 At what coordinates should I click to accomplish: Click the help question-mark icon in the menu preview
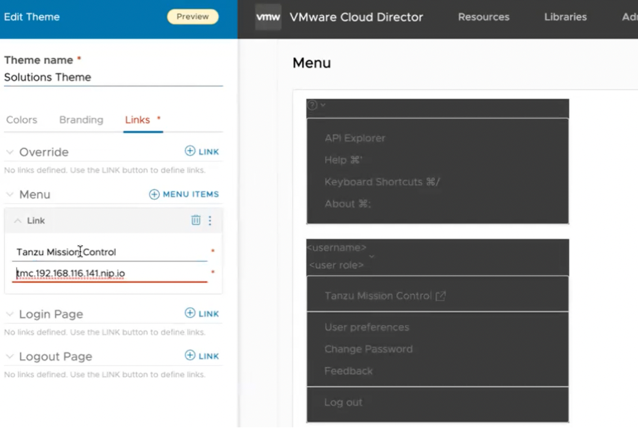(312, 105)
